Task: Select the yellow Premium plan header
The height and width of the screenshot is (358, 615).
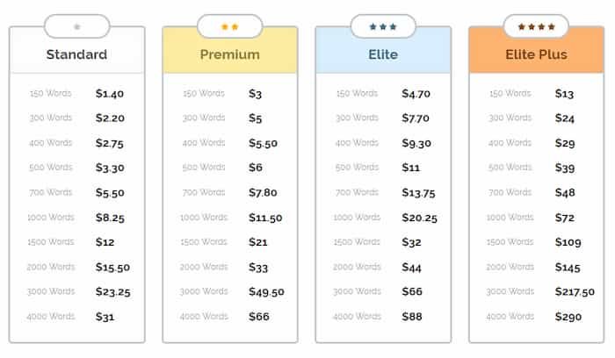Action: (230, 54)
